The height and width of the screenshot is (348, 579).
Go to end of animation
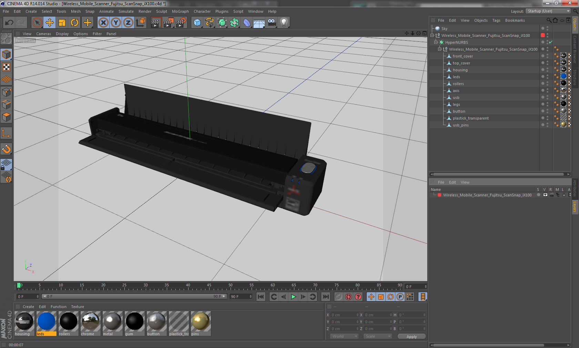click(325, 297)
